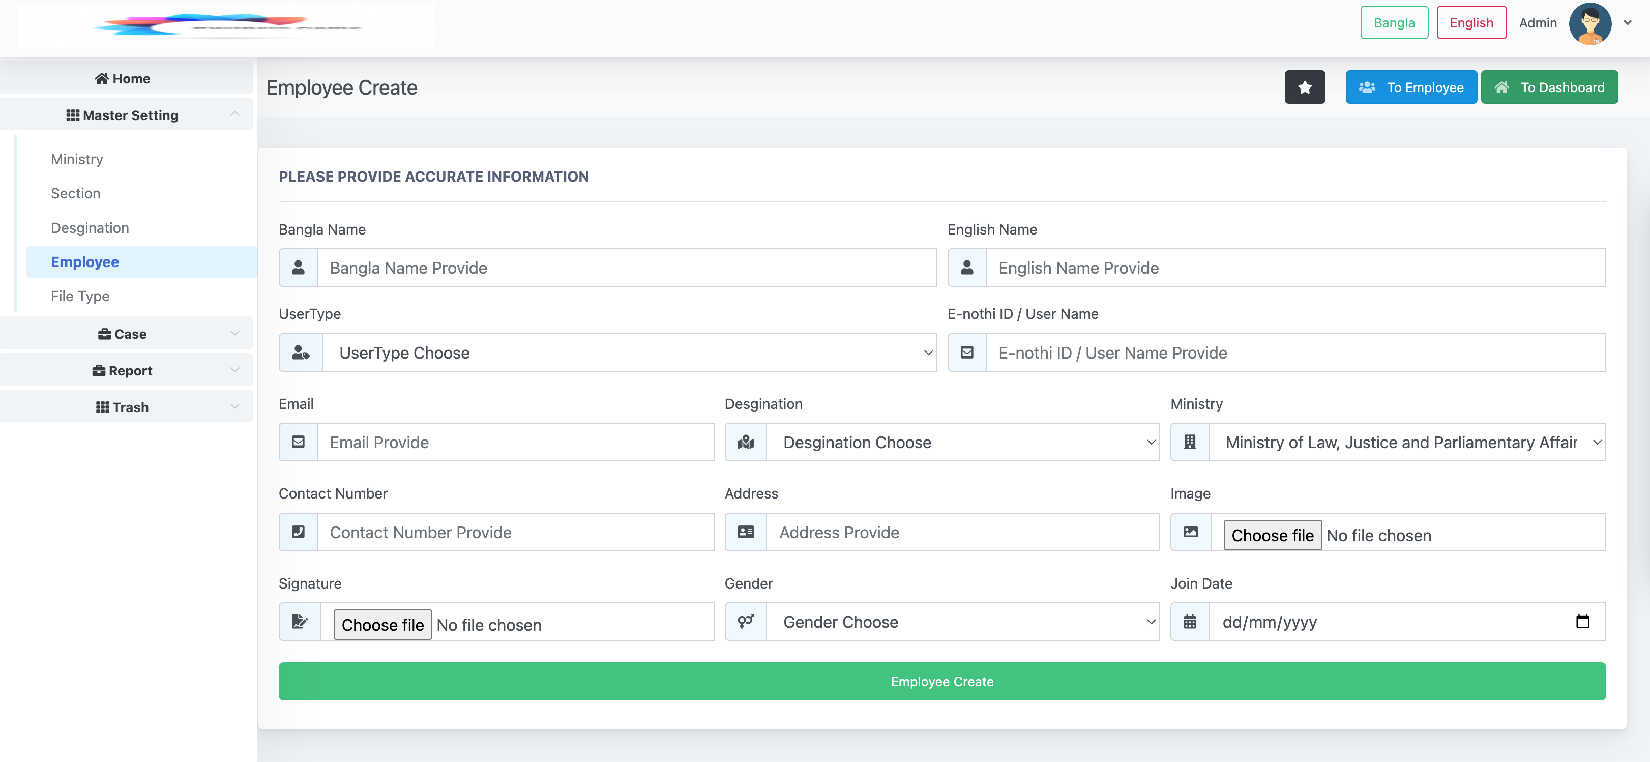The height and width of the screenshot is (762, 1650).
Task: Switch language to Bangla
Action: (1394, 23)
